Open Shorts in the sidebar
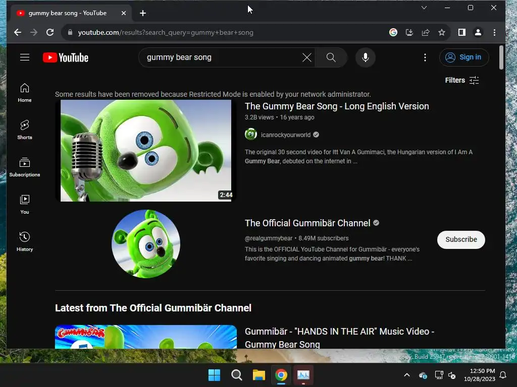The height and width of the screenshot is (387, 517). [25, 130]
